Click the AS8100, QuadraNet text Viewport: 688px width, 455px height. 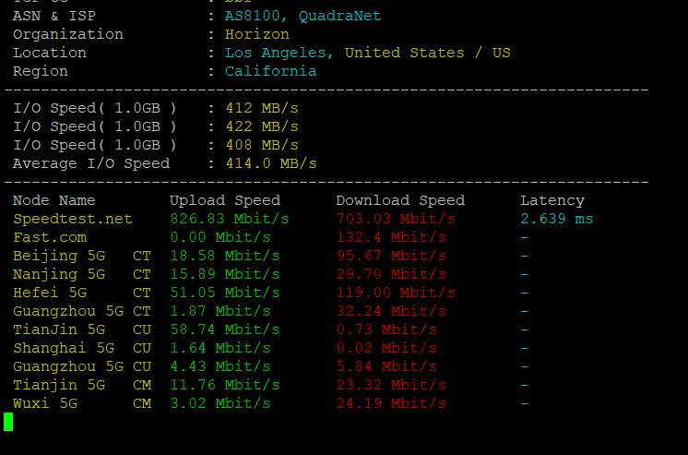coord(303,16)
